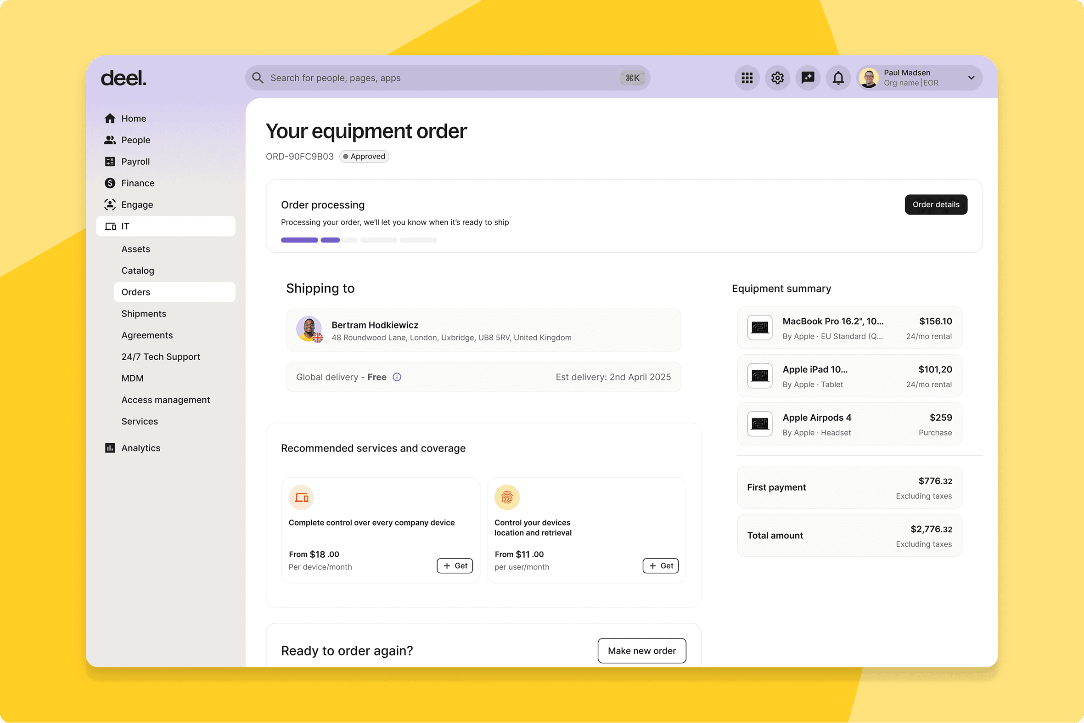Click the MacBook Pro product thumbnail

759,328
